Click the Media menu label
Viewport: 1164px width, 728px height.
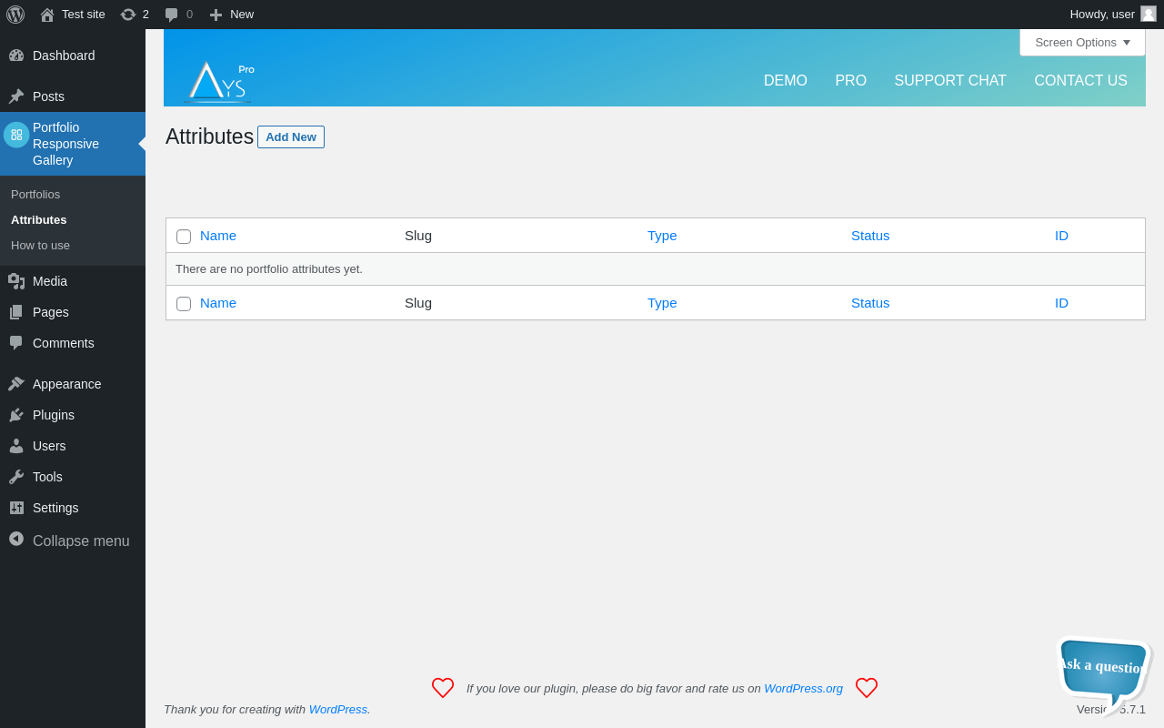pyautogui.click(x=50, y=281)
